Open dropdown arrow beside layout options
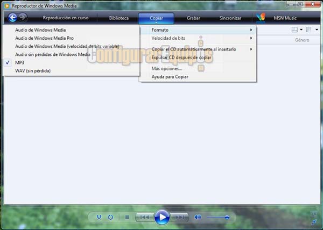The width and height of the screenshot is (323, 230). (x=301, y=30)
